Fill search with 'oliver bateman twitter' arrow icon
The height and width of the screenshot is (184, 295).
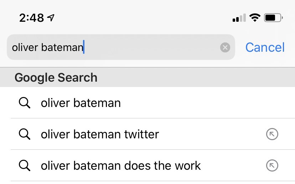(272, 134)
